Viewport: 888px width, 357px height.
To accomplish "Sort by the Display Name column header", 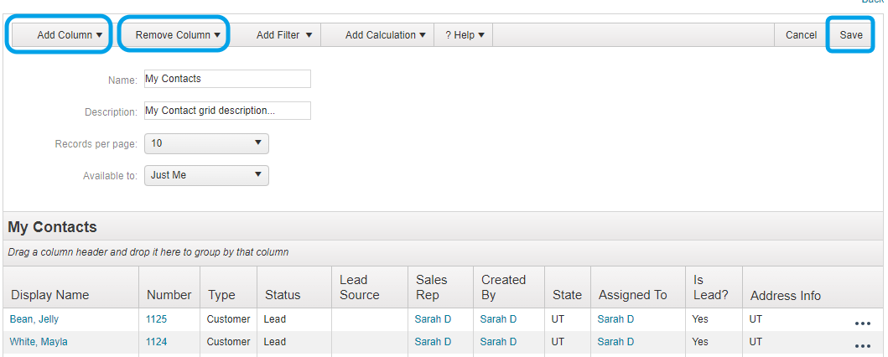I will [x=70, y=287].
